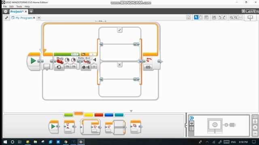Open the Edit menu
The width and height of the screenshot is (259, 145).
pyautogui.click(x=11, y=6)
